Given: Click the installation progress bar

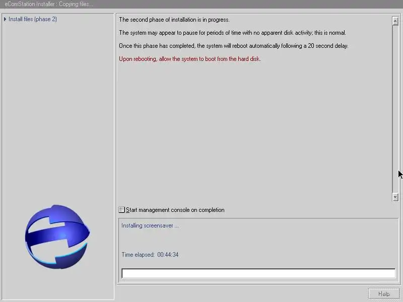Looking at the screenshot, I should [258, 273].
